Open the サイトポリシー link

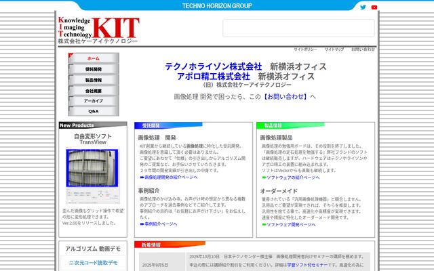[x=305, y=49]
